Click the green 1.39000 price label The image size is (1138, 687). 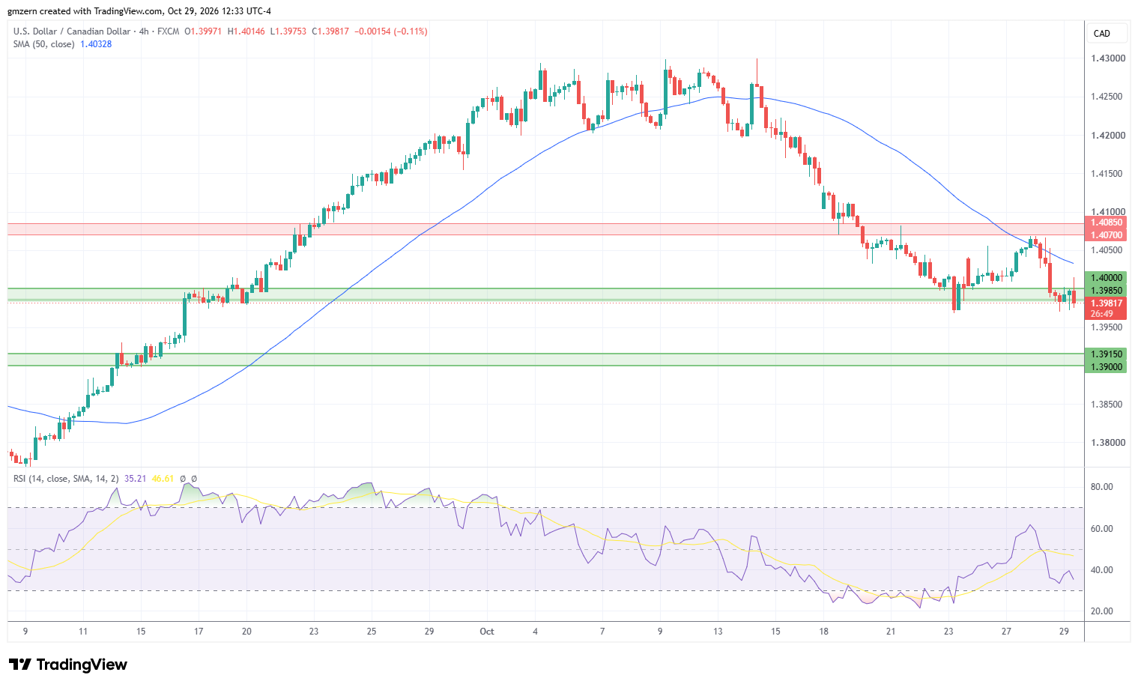[x=1107, y=367]
